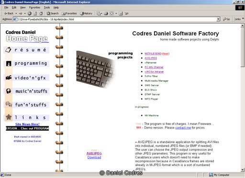Expand the Mail button dropdown arrow

click(101, 13)
